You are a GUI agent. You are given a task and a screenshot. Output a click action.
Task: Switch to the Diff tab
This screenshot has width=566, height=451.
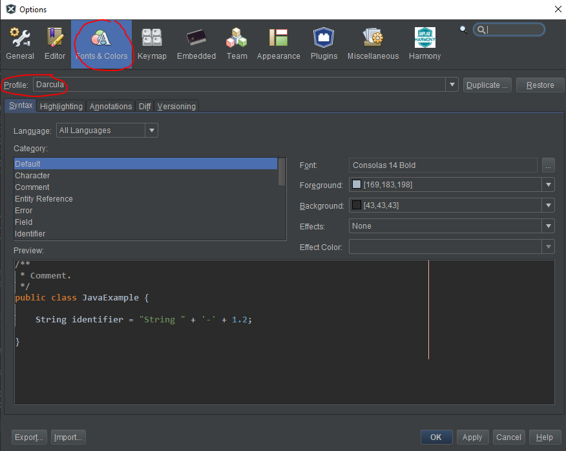[144, 107]
